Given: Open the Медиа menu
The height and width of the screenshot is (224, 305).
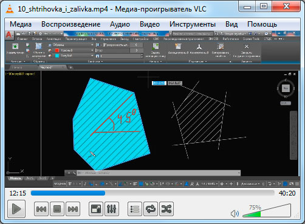Looking at the screenshot, I should (x=21, y=24).
